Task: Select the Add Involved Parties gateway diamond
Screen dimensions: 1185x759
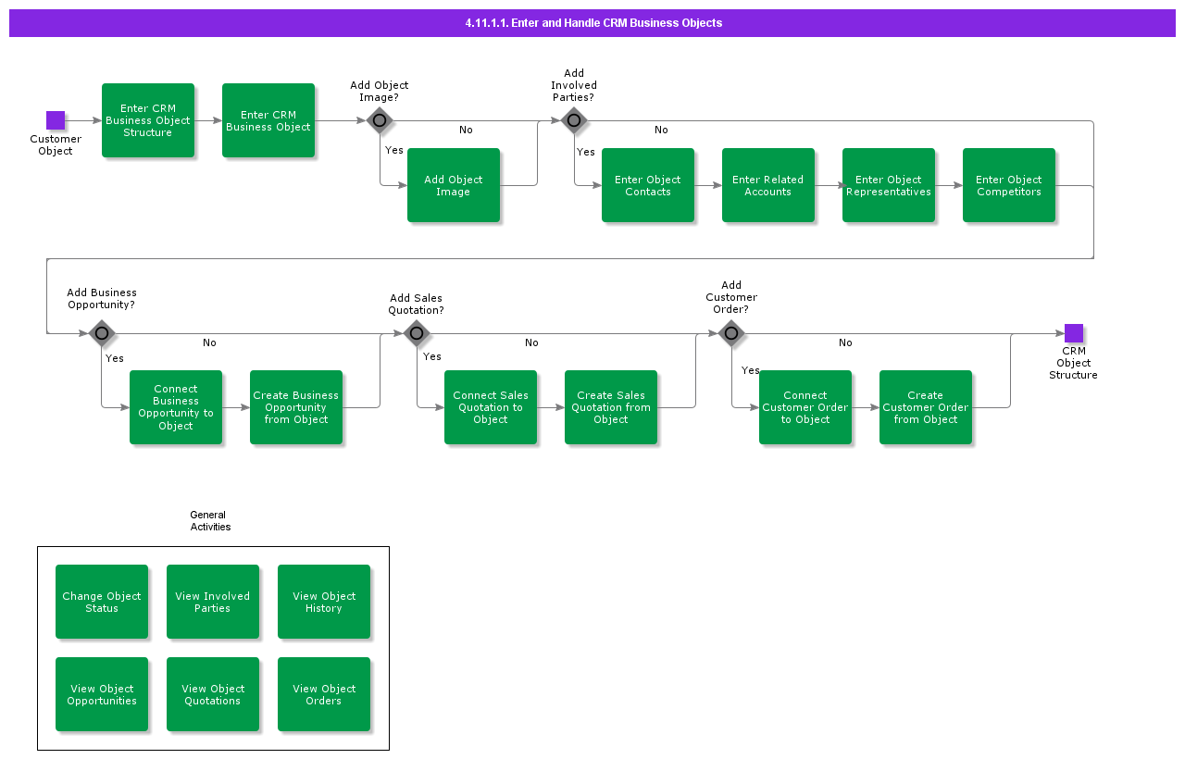Action: [574, 120]
